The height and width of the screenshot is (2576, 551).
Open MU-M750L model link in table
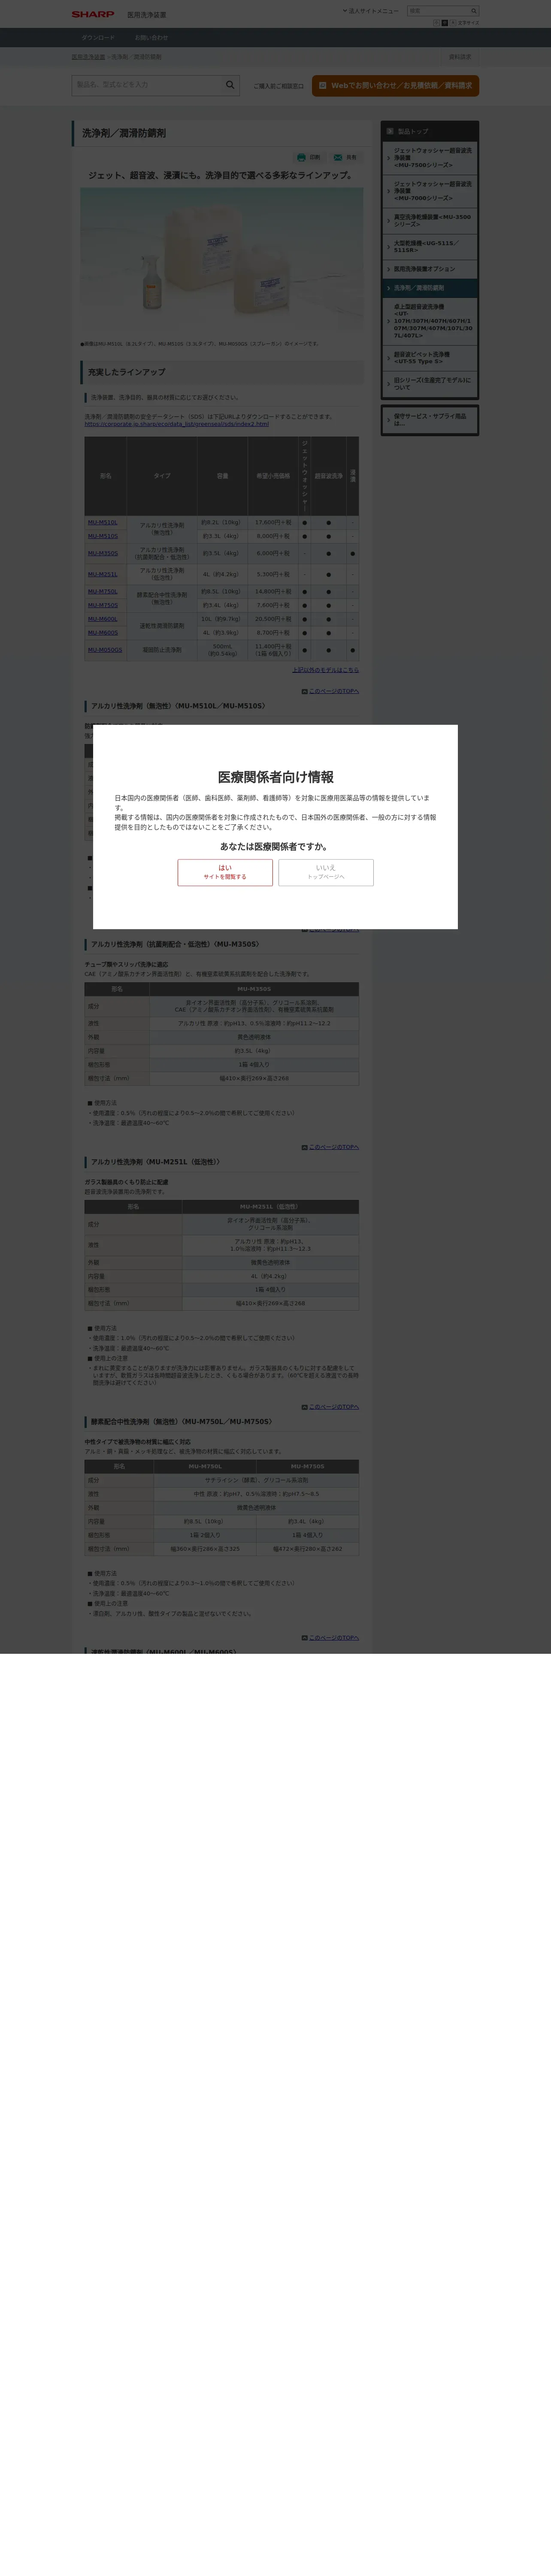tap(102, 591)
